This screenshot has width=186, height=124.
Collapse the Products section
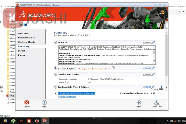point(55,42)
